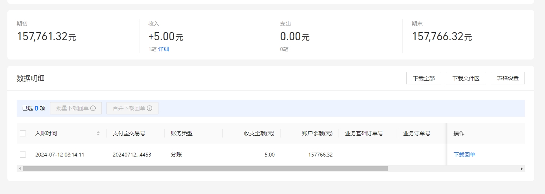Open the 详细 link under 收入
The width and height of the screenshot is (545, 194).
(x=163, y=49)
